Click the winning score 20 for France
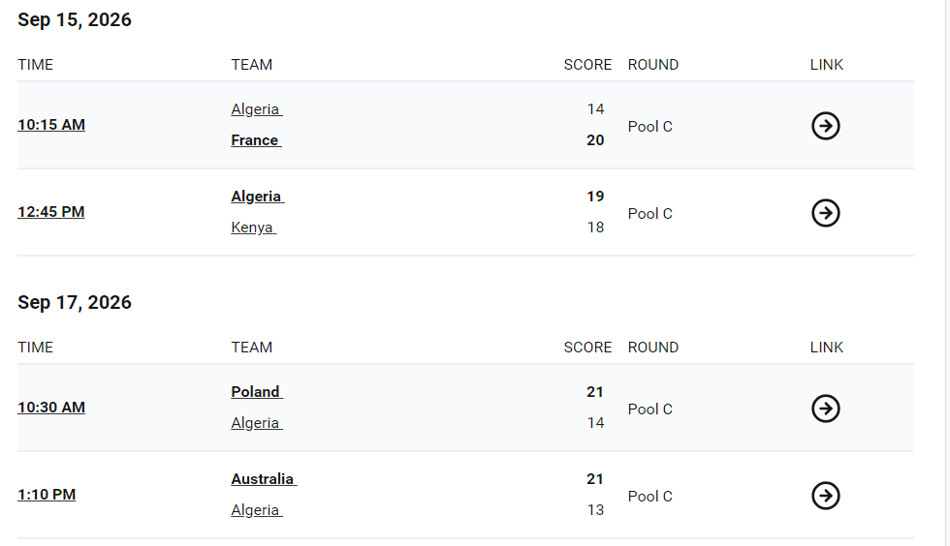The height and width of the screenshot is (546, 950). point(595,140)
